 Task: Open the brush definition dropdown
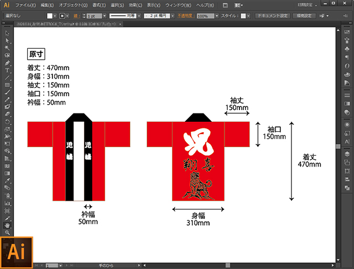coord(173,16)
